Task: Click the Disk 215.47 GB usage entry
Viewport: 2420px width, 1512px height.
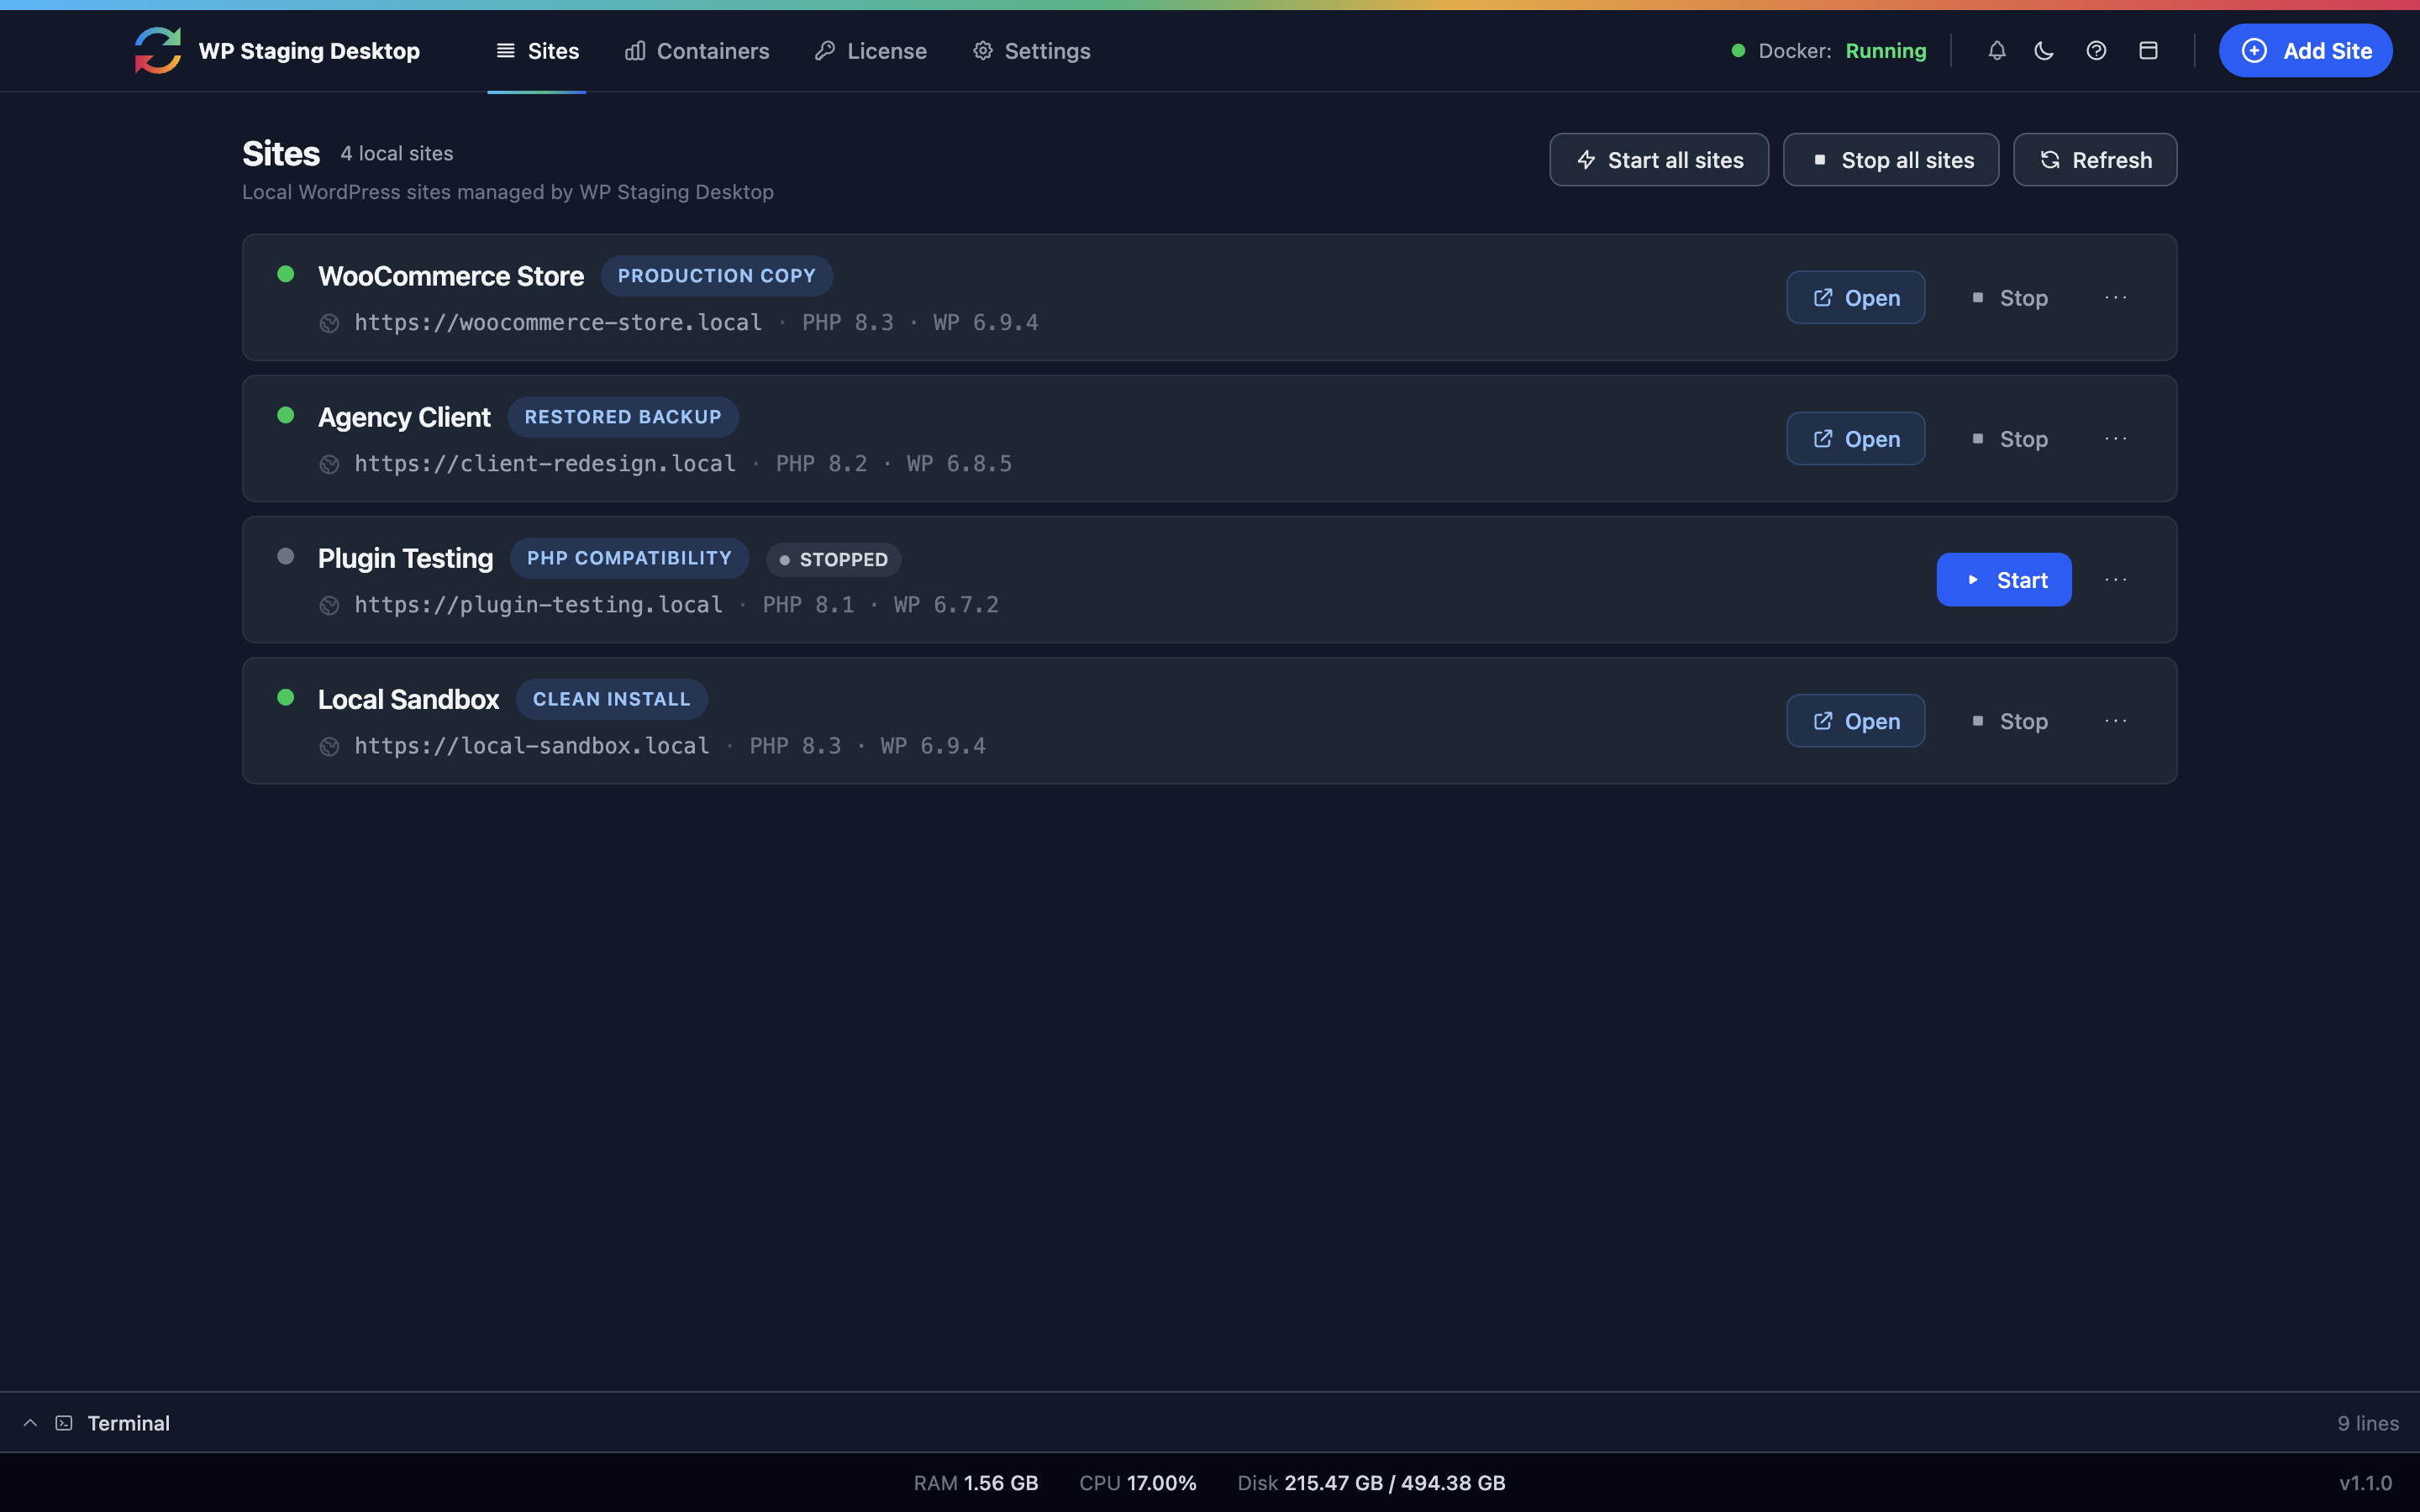Action: 1371,1483
